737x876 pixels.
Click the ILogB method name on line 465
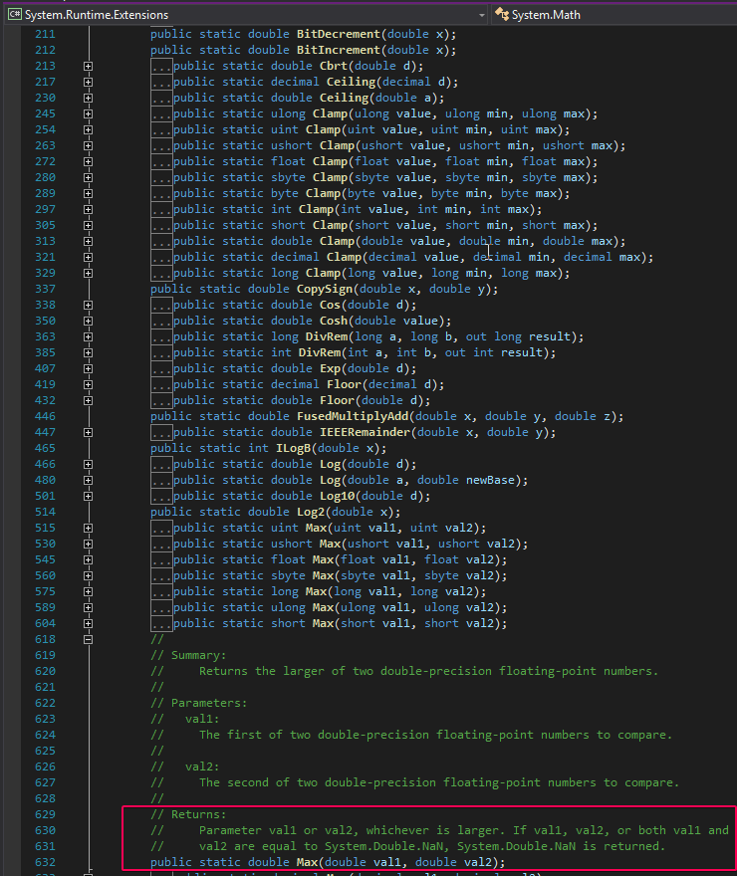294,448
